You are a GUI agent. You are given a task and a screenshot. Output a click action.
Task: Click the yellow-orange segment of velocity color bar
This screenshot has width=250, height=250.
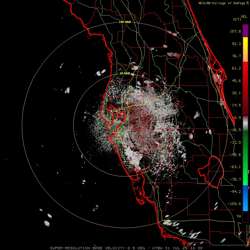(x=245, y=49)
